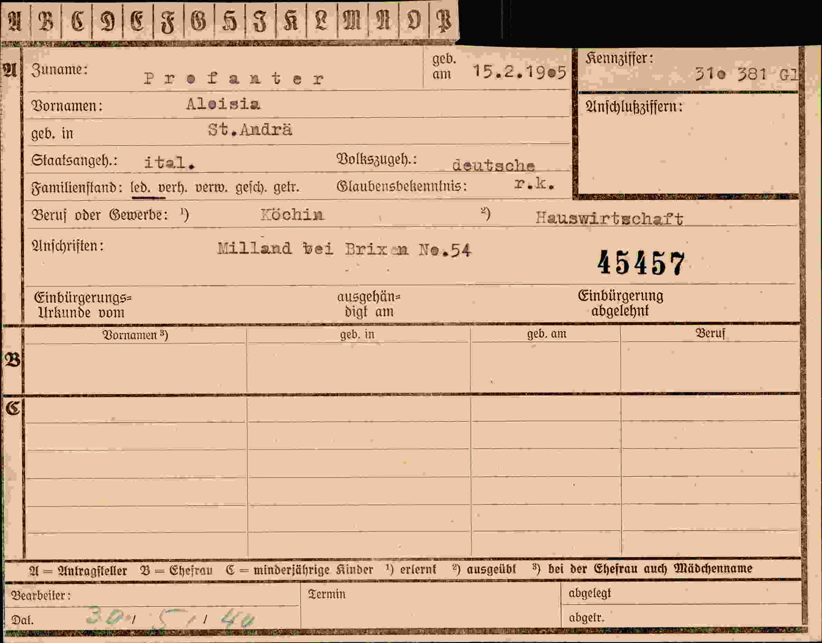822x643 pixels.
Task: Click the stamped number '45457'
Action: pyautogui.click(x=641, y=263)
